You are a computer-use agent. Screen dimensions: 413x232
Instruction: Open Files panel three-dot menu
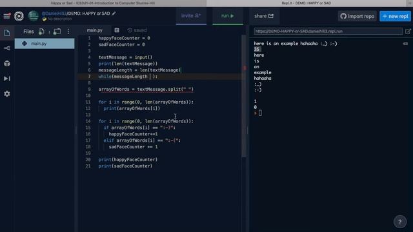[x=68, y=32]
